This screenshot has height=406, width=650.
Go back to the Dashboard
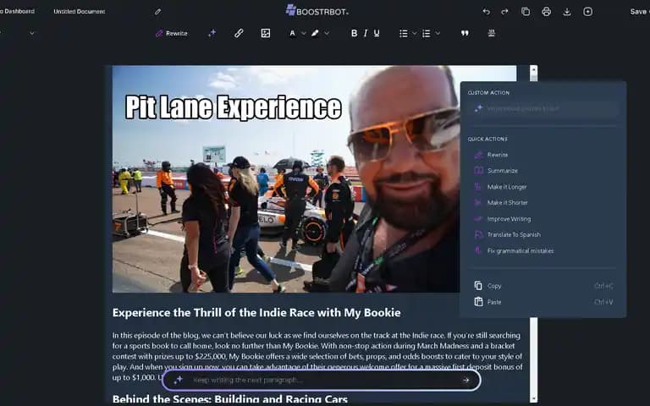coord(17,11)
